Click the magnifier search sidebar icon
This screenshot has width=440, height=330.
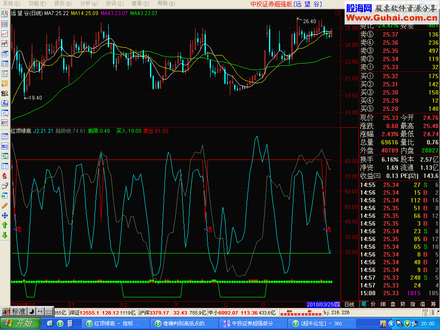click(x=5, y=113)
